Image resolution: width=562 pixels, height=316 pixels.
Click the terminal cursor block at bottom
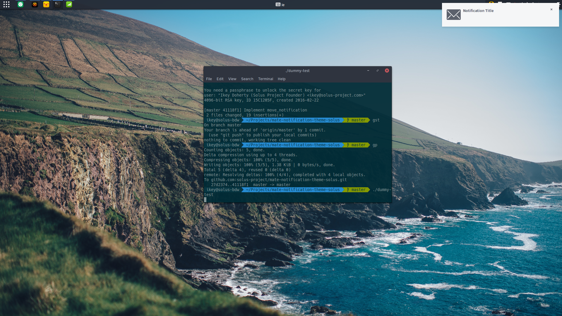pos(205,200)
